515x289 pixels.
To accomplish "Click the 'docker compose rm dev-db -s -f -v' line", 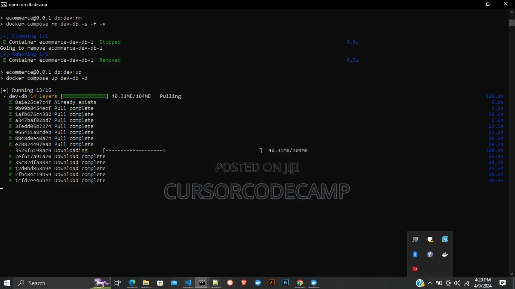I will pos(56,24).
